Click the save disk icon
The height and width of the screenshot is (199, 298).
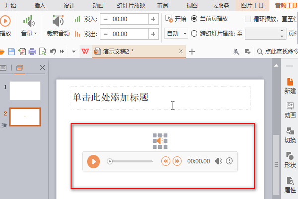tap(12, 52)
